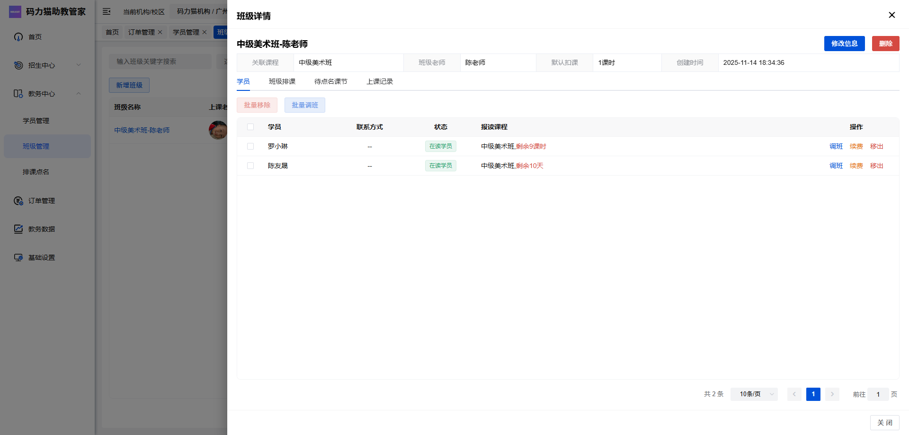Click the 基础设置 settings icon
This screenshot has width=909, height=435.
[x=18, y=257]
